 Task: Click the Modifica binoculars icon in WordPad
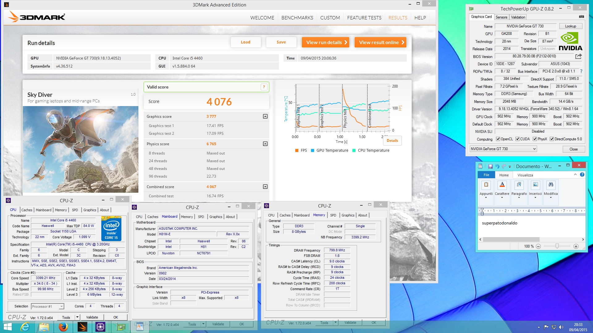point(551,185)
